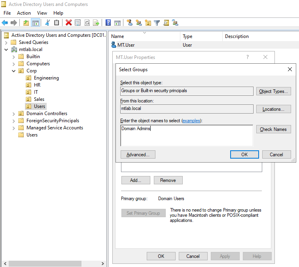The height and width of the screenshot is (267, 299).
Task: Select the HR organizational unit
Action: coord(37,85)
